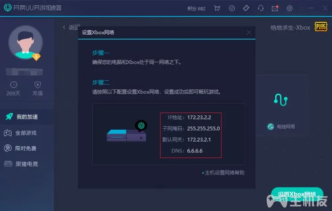
Task: Click the NetEase UU logo icon
Action: (x=8, y=8)
